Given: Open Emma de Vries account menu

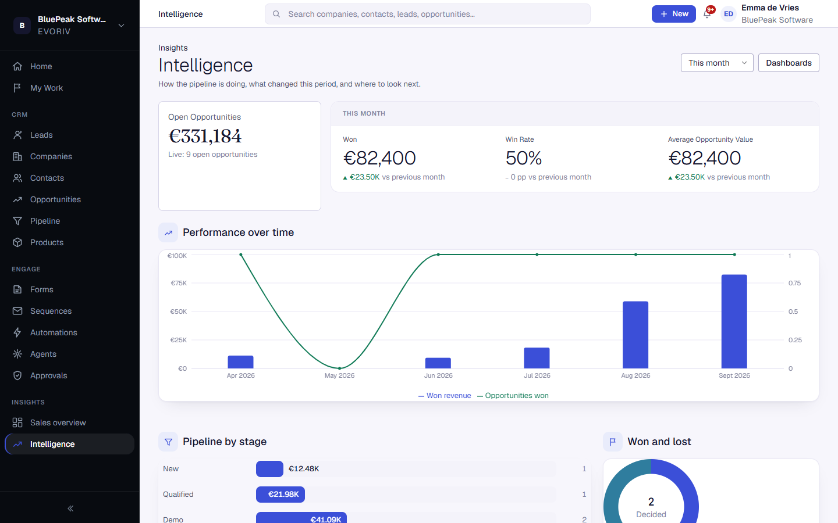Looking at the screenshot, I should coord(768,14).
